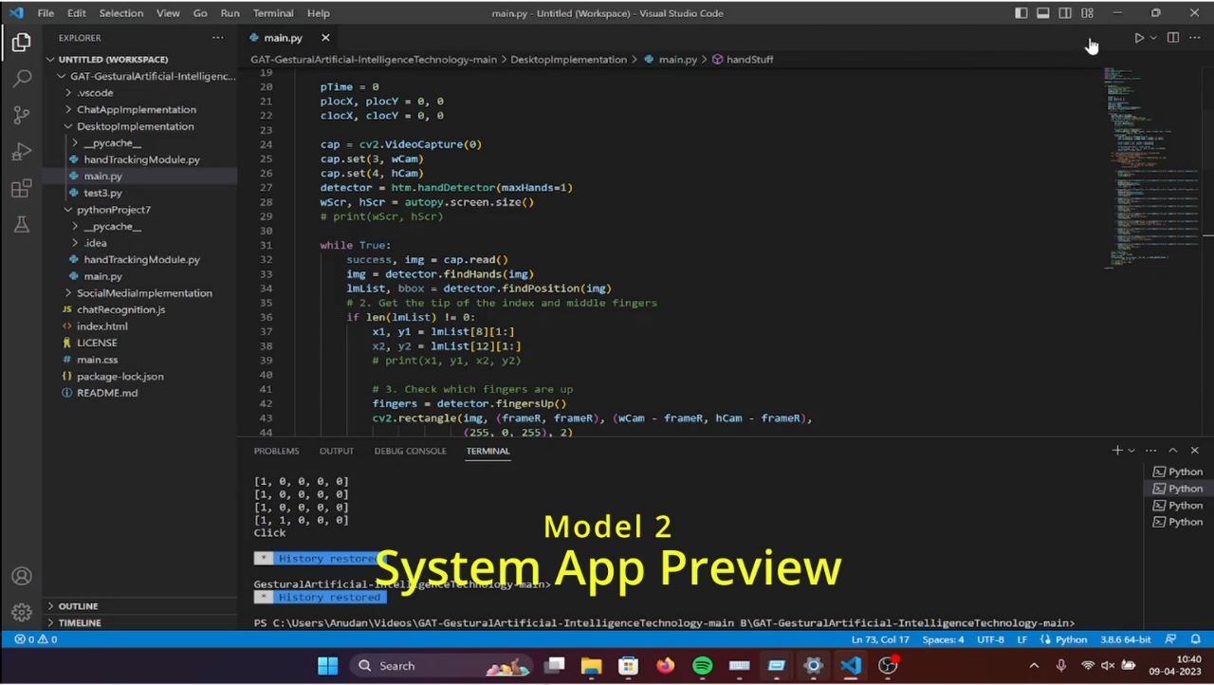This screenshot has height=685, width=1214.
Task: Click the DesktopImplementation breadcrumb
Action: 568,59
